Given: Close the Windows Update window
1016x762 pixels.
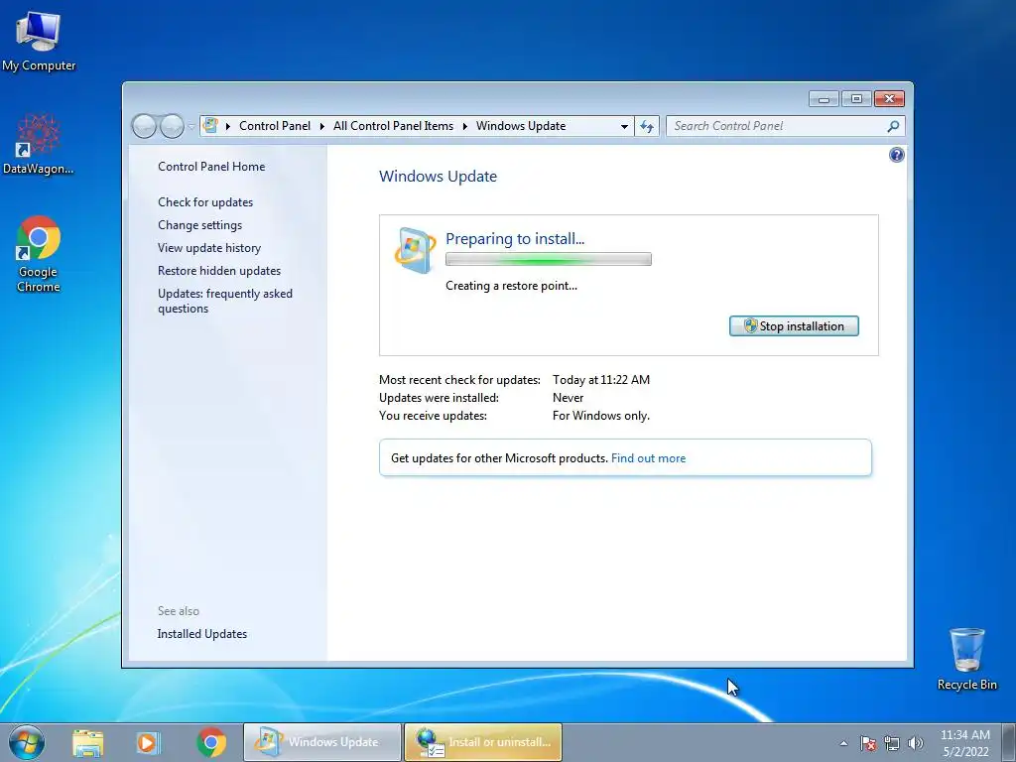Looking at the screenshot, I should (x=889, y=98).
